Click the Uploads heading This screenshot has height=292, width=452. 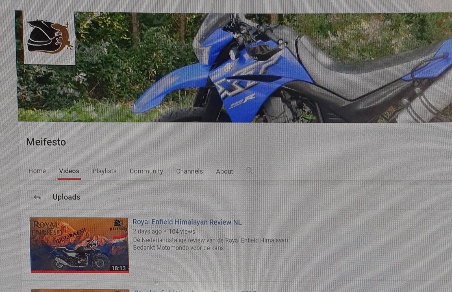[x=66, y=197]
